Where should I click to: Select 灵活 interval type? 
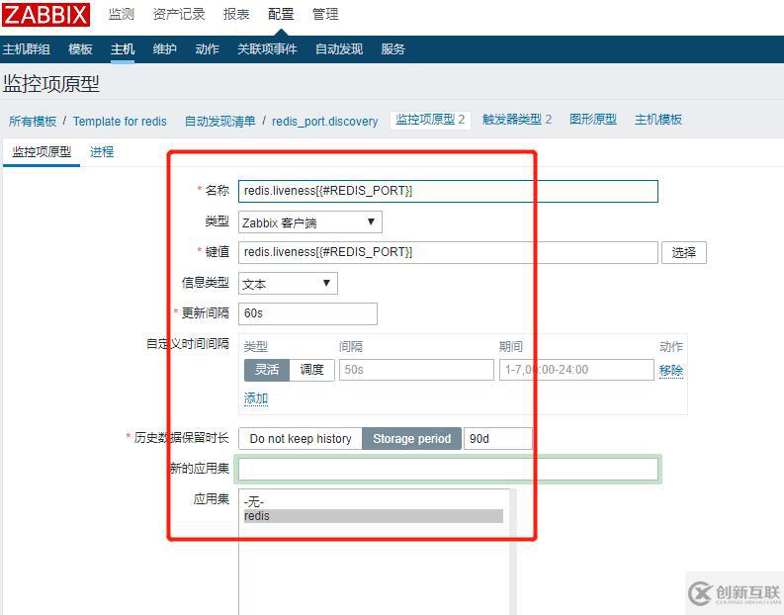267,370
